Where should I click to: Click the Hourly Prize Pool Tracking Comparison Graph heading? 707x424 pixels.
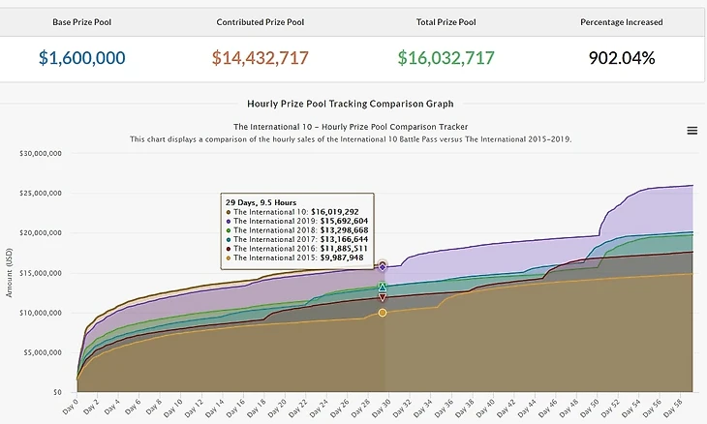351,104
